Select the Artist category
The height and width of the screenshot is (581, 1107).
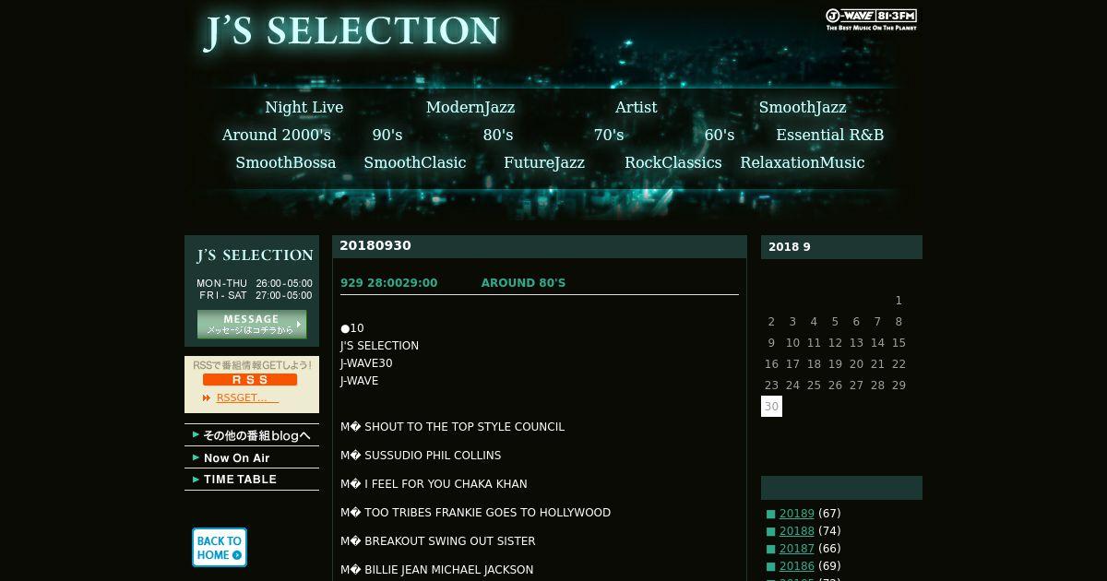(637, 107)
